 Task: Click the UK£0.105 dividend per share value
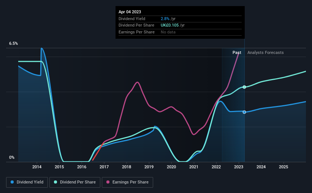pyautogui.click(x=169, y=25)
